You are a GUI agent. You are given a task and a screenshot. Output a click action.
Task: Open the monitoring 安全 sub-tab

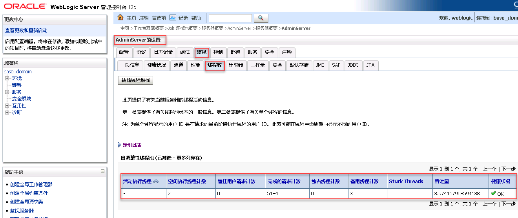277,65
